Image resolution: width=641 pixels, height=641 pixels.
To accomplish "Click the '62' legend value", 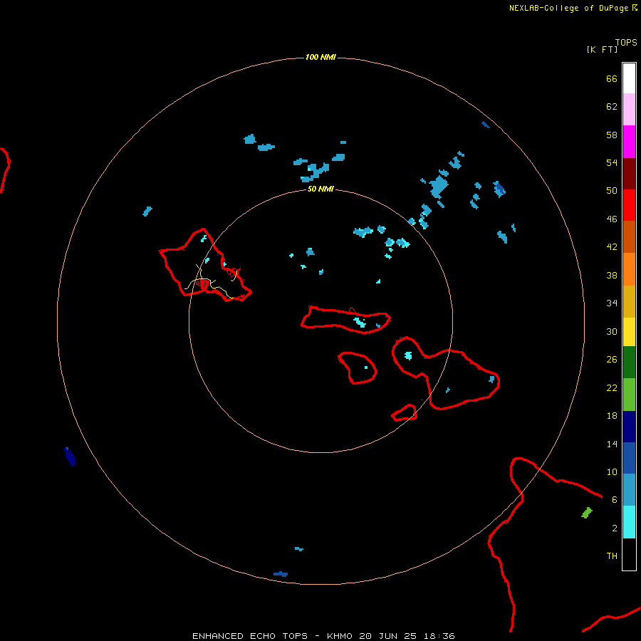I will click(612, 106).
